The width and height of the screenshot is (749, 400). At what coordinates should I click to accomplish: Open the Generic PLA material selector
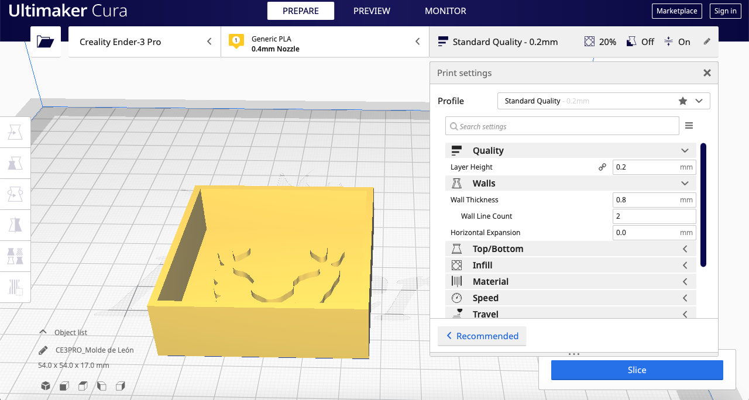(325, 42)
